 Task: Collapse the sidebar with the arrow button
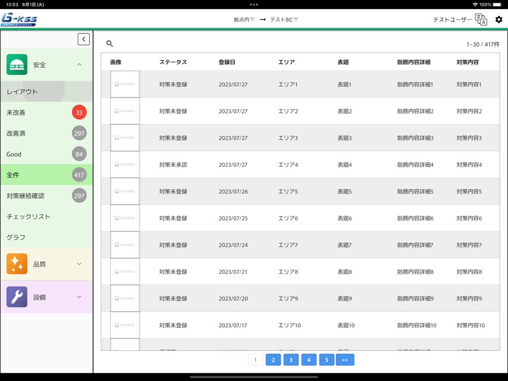point(84,39)
